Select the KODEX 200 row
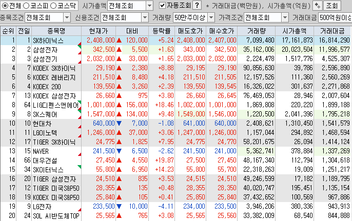Image resolution: width=352 pixels, height=221 pixels. click(176, 87)
